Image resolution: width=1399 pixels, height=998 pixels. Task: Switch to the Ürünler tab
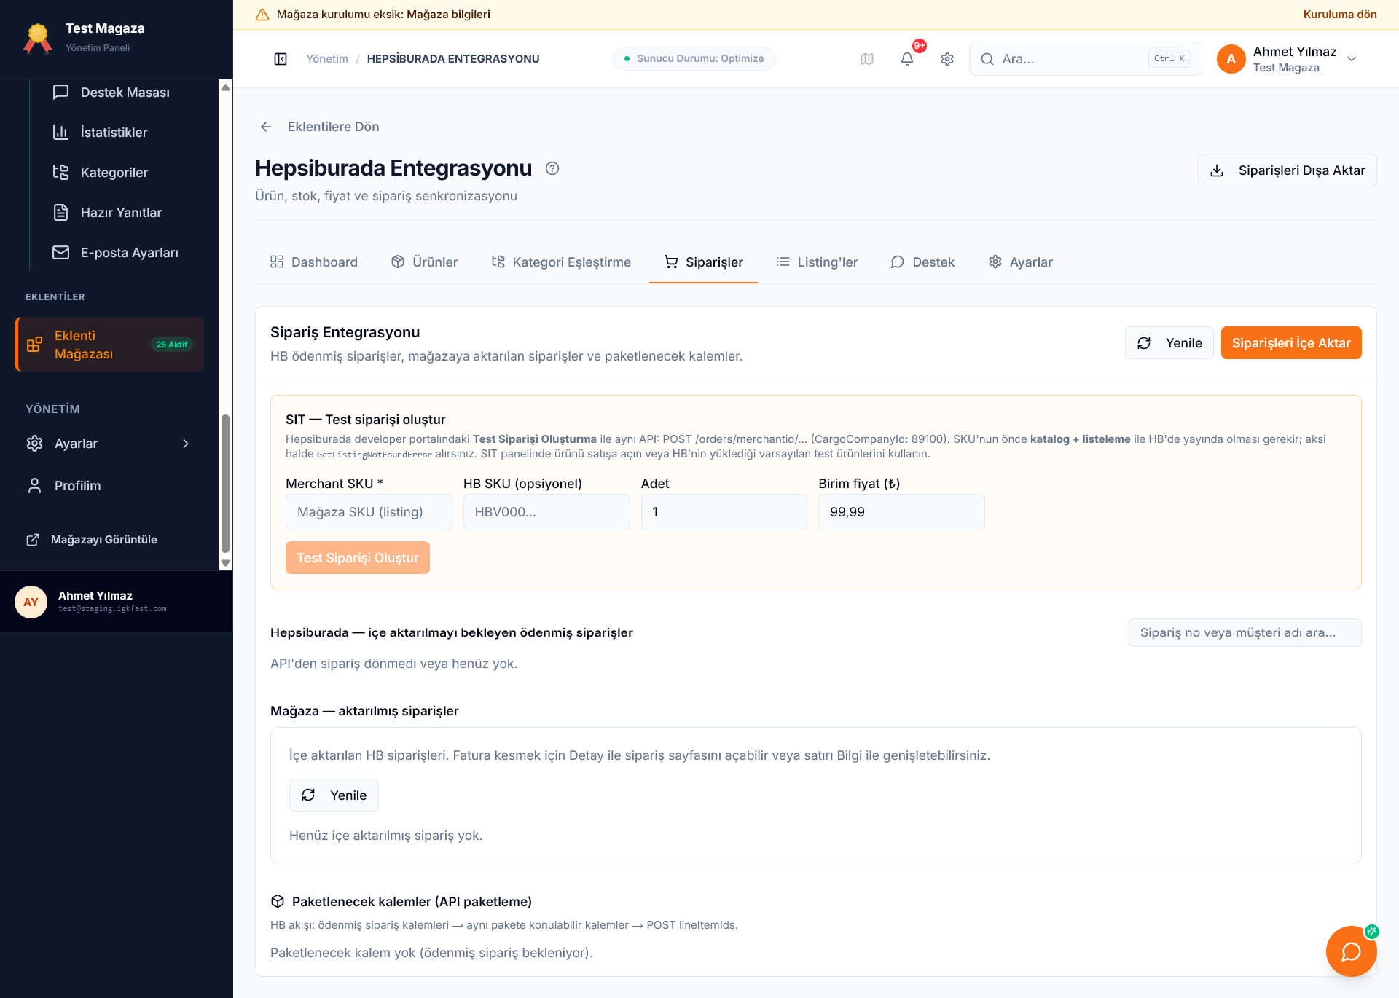click(425, 262)
